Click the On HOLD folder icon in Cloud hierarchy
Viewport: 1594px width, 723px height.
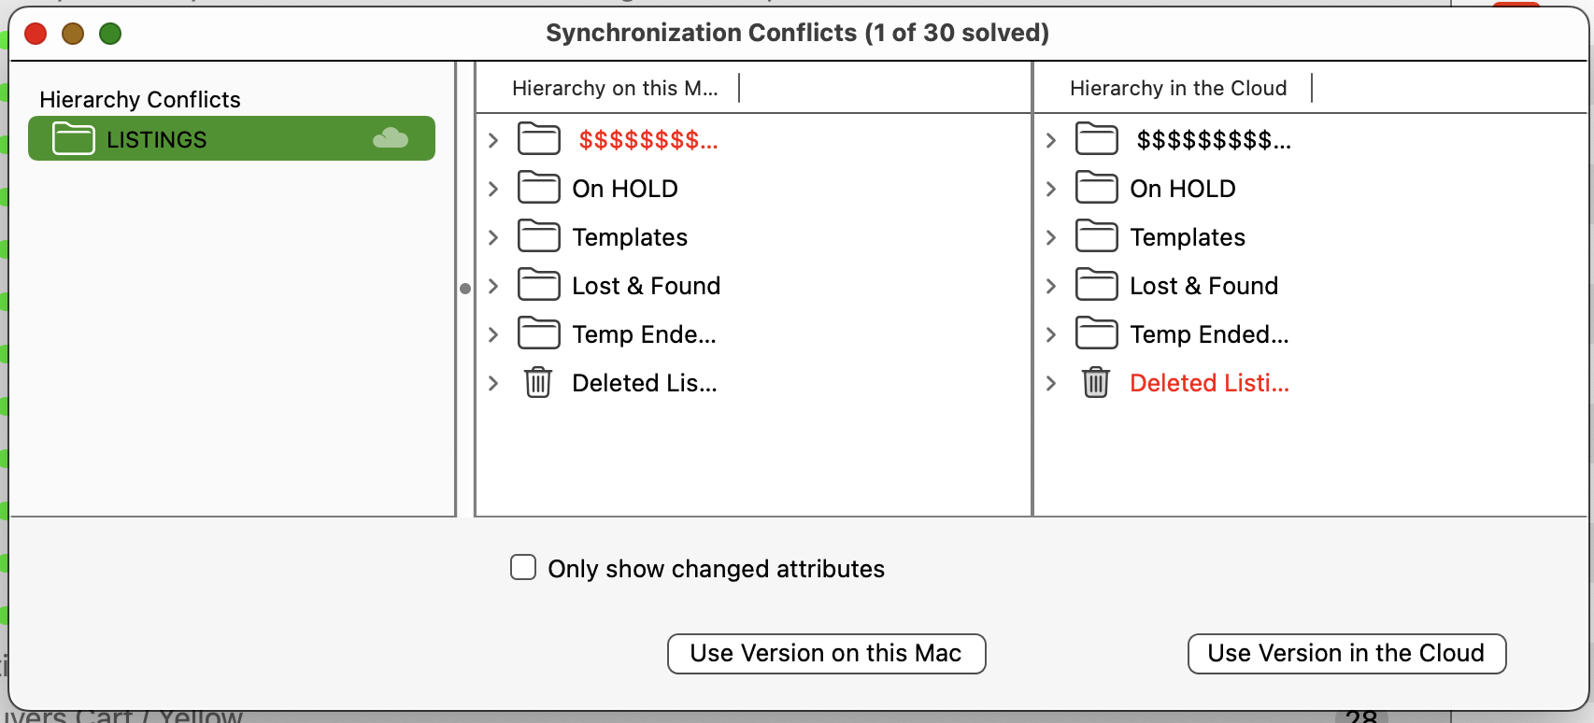pos(1097,188)
